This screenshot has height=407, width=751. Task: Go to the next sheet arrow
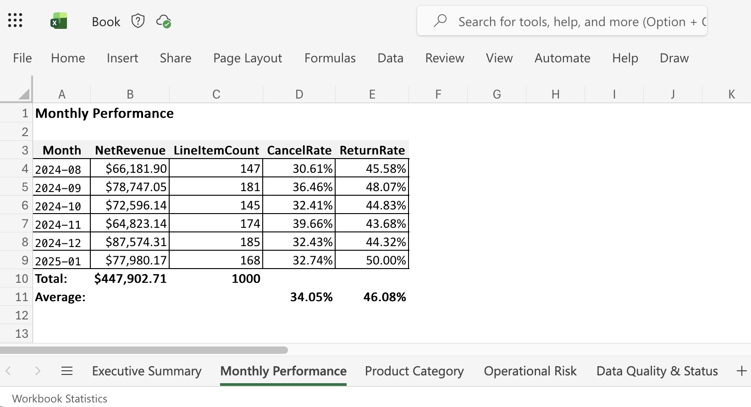[x=38, y=371]
